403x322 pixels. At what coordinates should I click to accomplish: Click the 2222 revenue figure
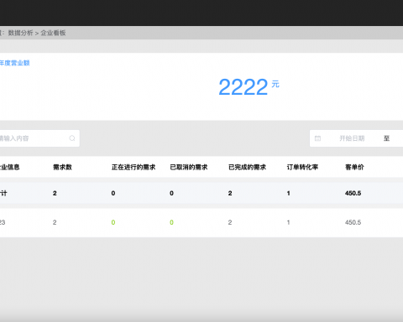tap(243, 87)
